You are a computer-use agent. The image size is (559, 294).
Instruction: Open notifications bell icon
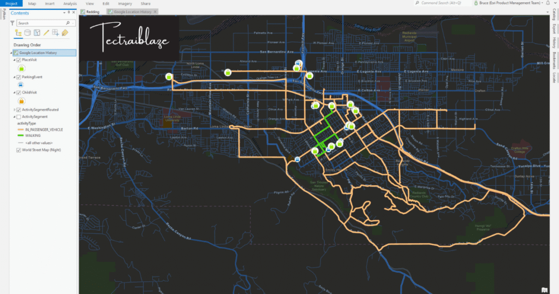coord(548,3)
